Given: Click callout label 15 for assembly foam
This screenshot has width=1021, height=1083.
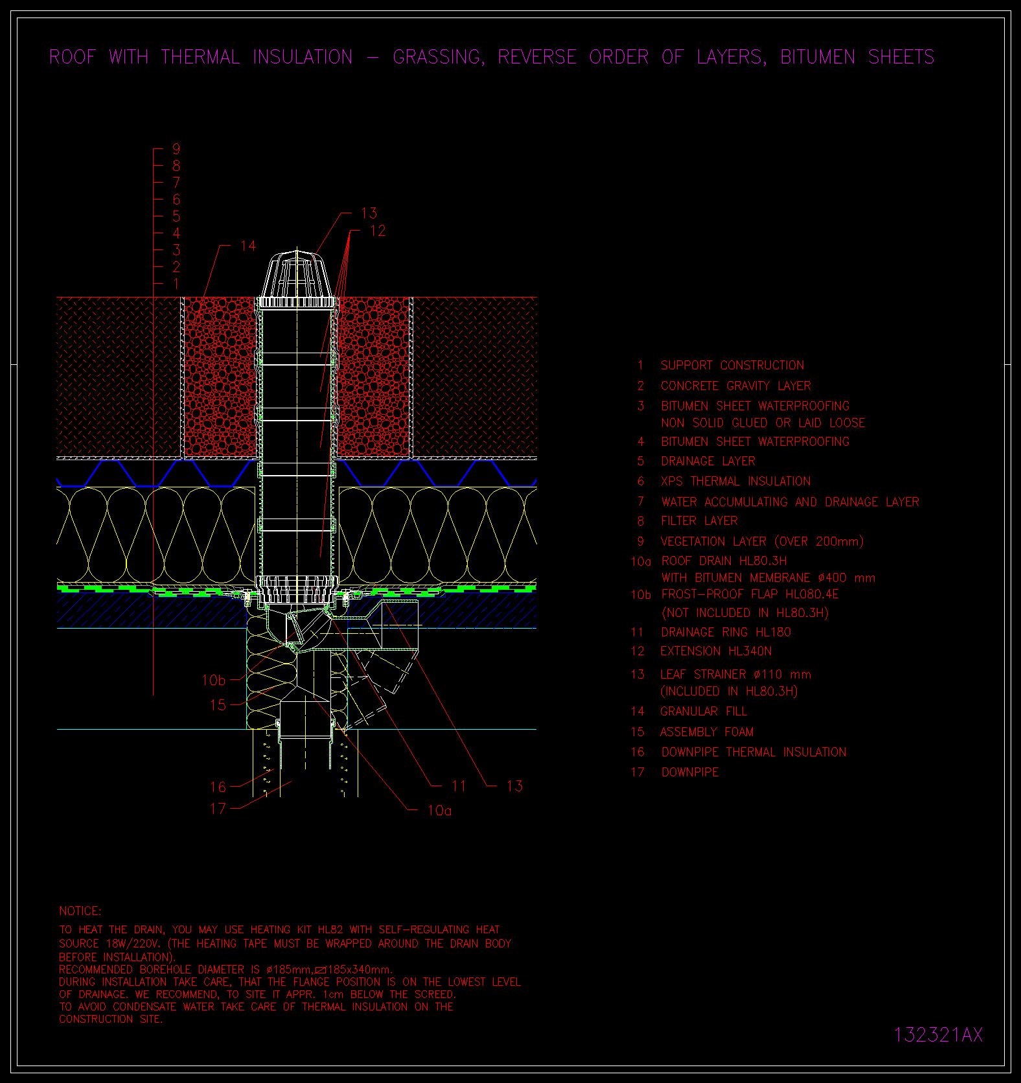Looking at the screenshot, I should click(218, 705).
